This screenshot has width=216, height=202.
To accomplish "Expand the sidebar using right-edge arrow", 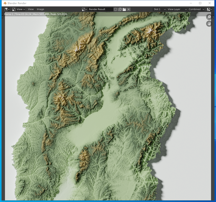I will point(214,17).
